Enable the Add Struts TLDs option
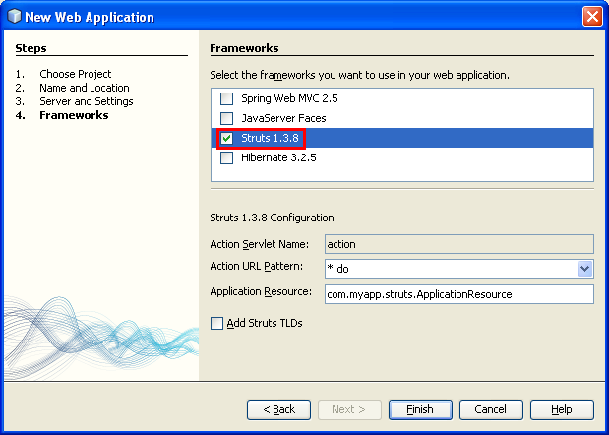The height and width of the screenshot is (435, 609). click(x=216, y=323)
